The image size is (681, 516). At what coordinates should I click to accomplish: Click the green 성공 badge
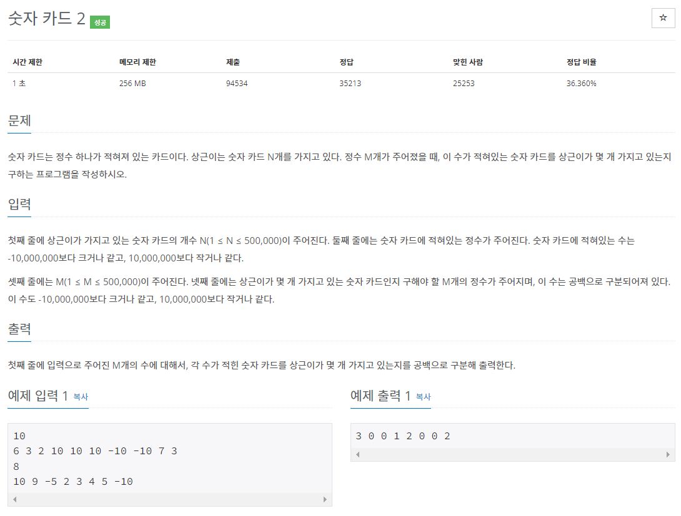click(100, 22)
